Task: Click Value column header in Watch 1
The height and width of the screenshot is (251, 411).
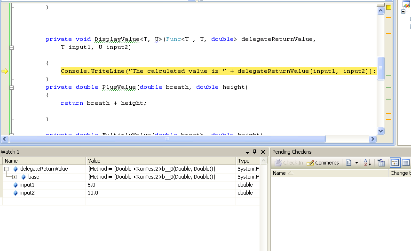Action: pyautogui.click(x=161, y=161)
